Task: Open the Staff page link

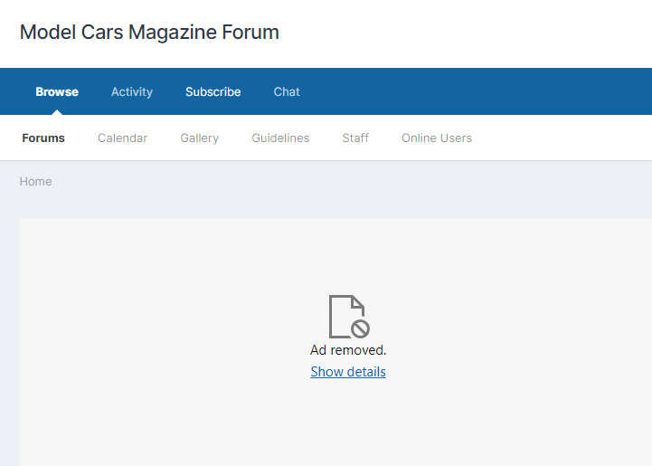Action: click(x=355, y=138)
